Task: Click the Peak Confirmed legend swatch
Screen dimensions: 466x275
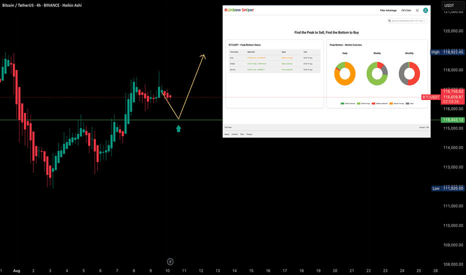Action: click(342, 103)
